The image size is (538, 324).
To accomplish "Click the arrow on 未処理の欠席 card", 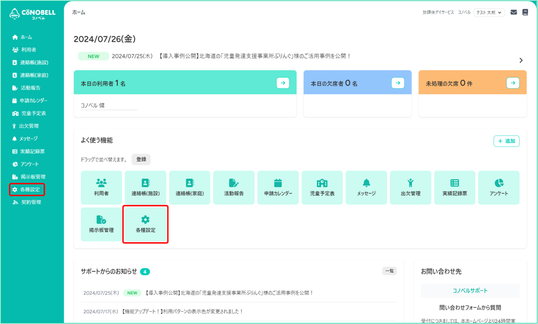I will click(513, 83).
